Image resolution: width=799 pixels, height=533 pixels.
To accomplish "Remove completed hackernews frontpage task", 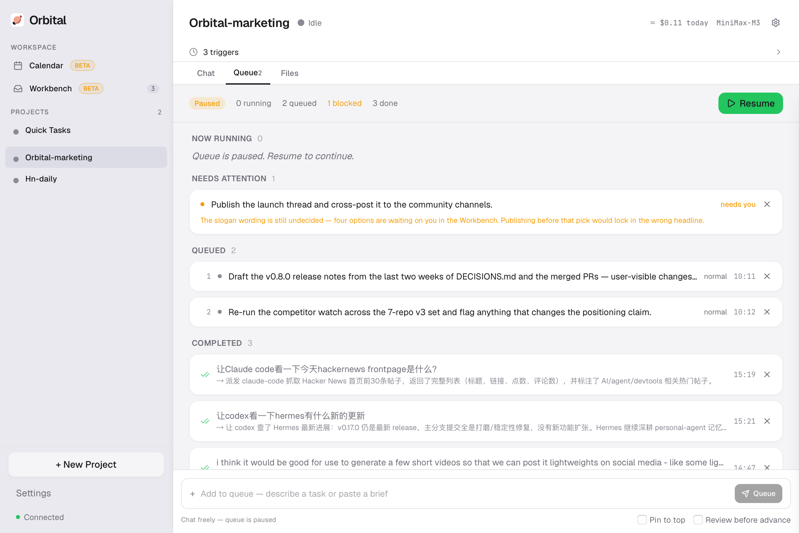I will point(767,374).
